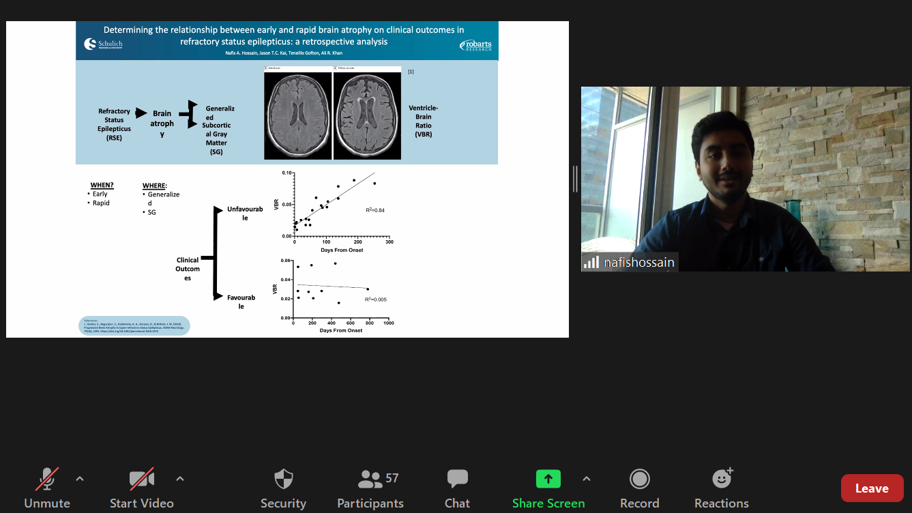Click signal bars icon beside nafishossain

pos(591,262)
